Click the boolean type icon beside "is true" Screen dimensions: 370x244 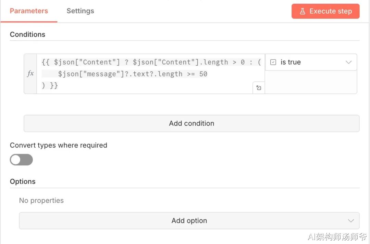[x=273, y=62]
